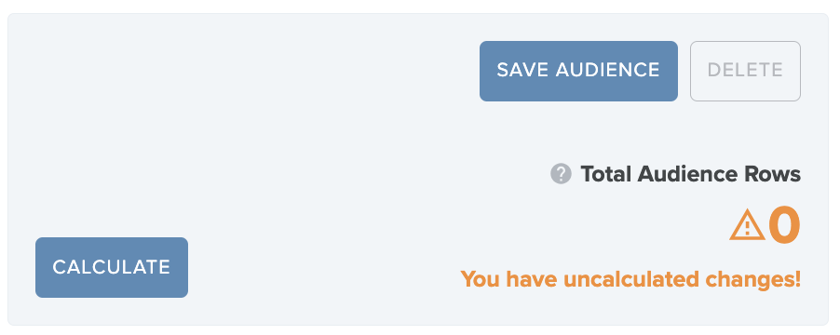Select the alert triangle beside the zero

coord(747,225)
